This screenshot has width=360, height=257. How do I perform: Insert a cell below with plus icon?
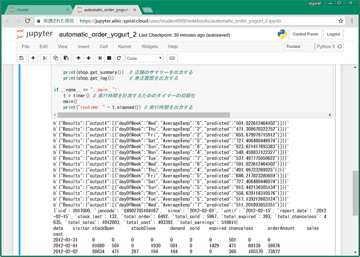pos(33,58)
